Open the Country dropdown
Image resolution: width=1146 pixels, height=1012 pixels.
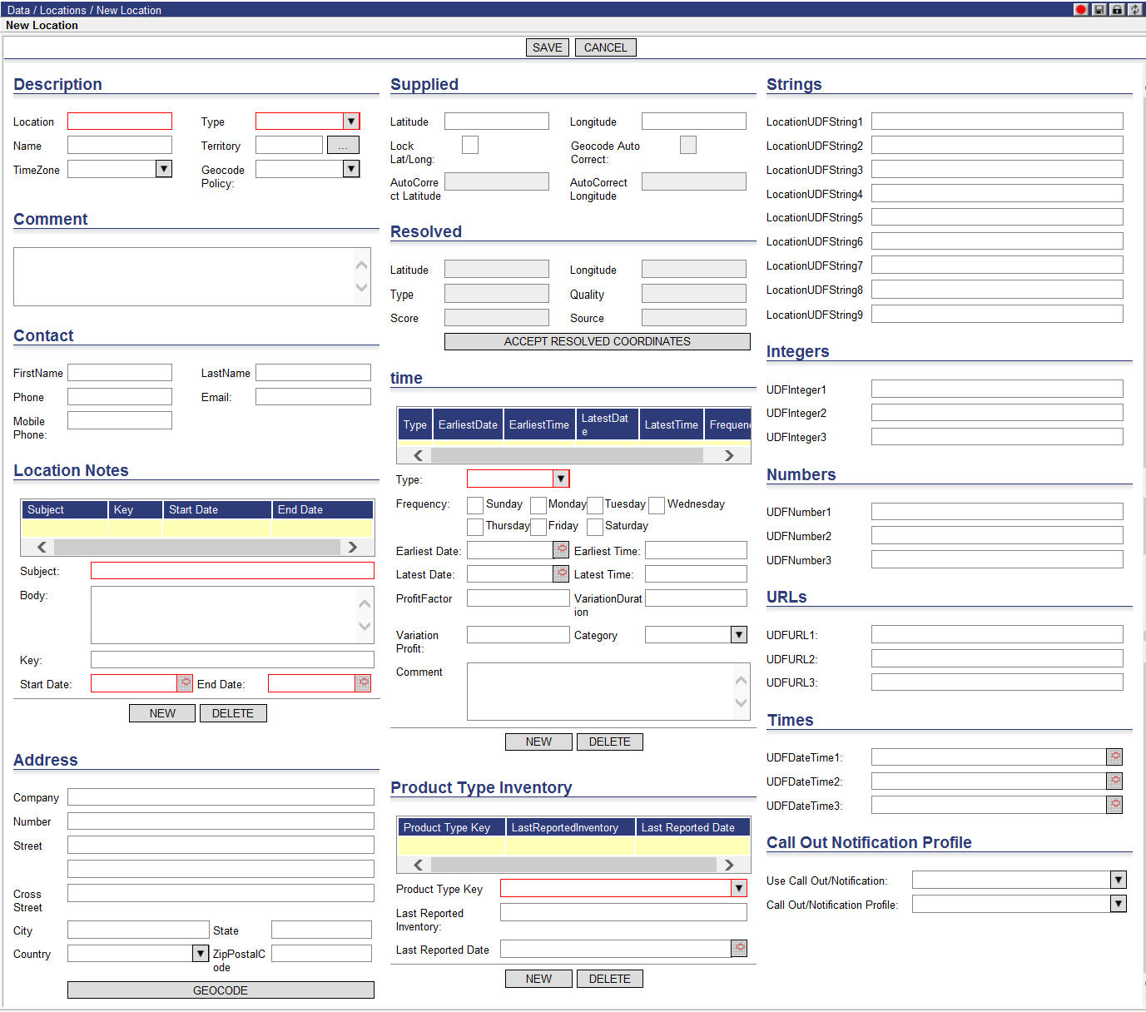201,953
